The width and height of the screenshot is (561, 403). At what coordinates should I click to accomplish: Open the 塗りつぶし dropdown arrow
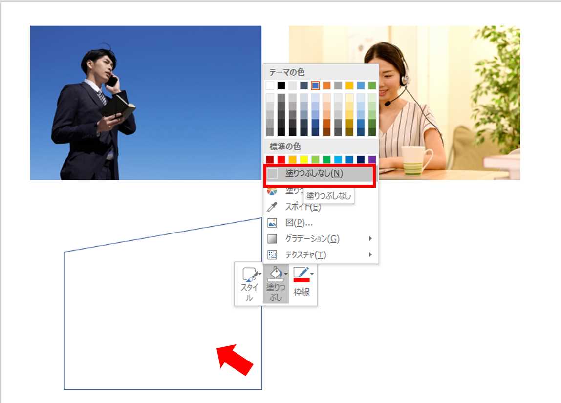tap(285, 274)
